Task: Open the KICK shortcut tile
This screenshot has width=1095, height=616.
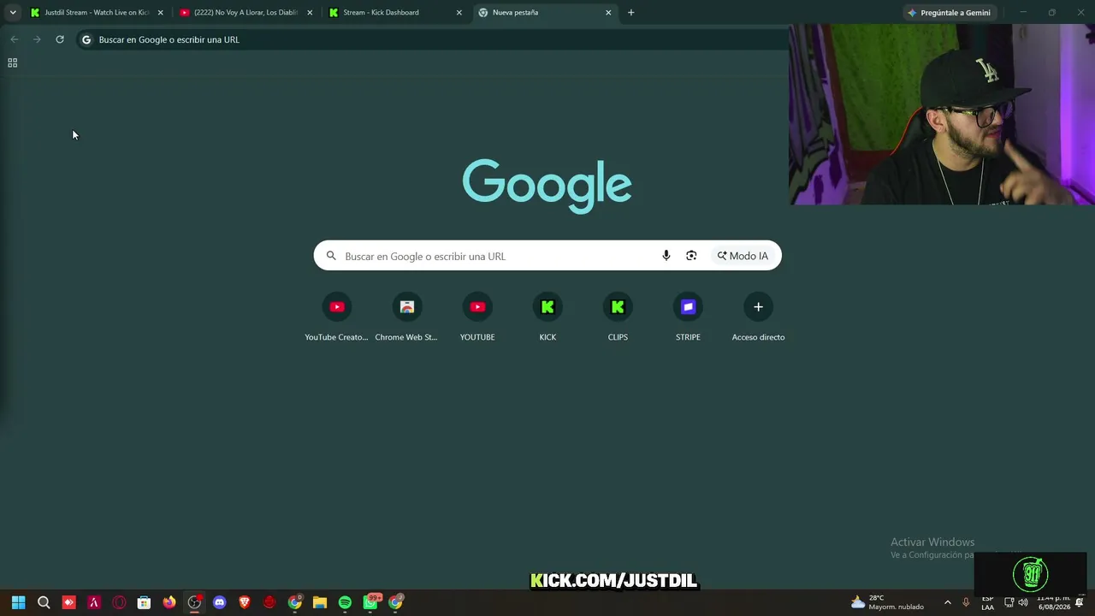Action: pos(547,317)
